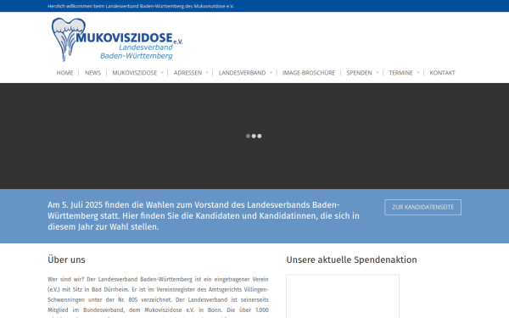Go to the KONTAKT page

[x=443, y=73]
